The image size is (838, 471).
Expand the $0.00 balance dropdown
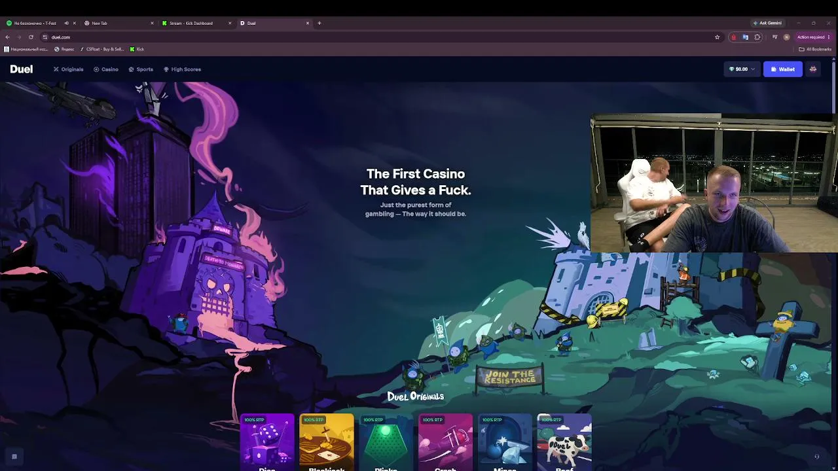pos(742,69)
